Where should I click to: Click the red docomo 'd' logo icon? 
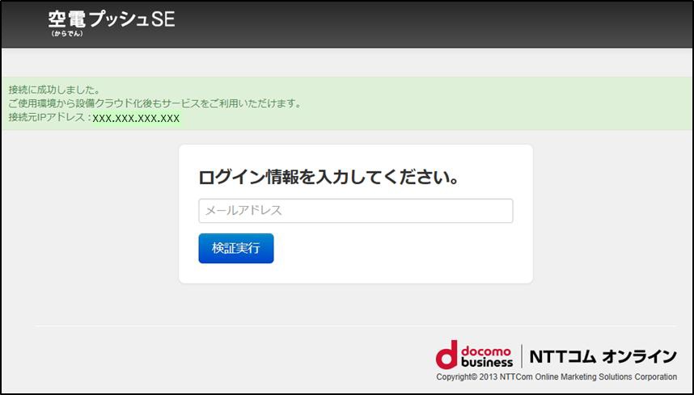(446, 355)
